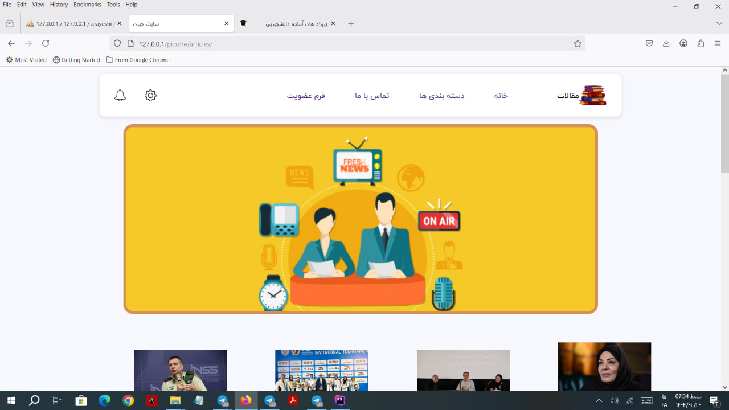Click the address bar URL field
The image size is (729, 410).
click(342, 44)
